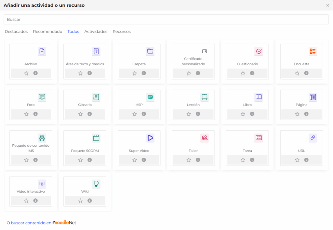The image size is (333, 230).
Task: Open information about the Lección activity
Action: click(x=198, y=114)
